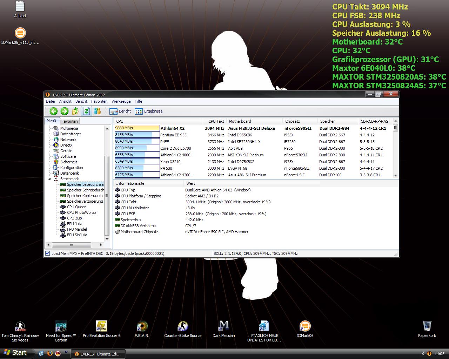Expand the Netzwerk tree node
Image resolution: width=449 pixels, height=359 pixels.
coord(49,140)
